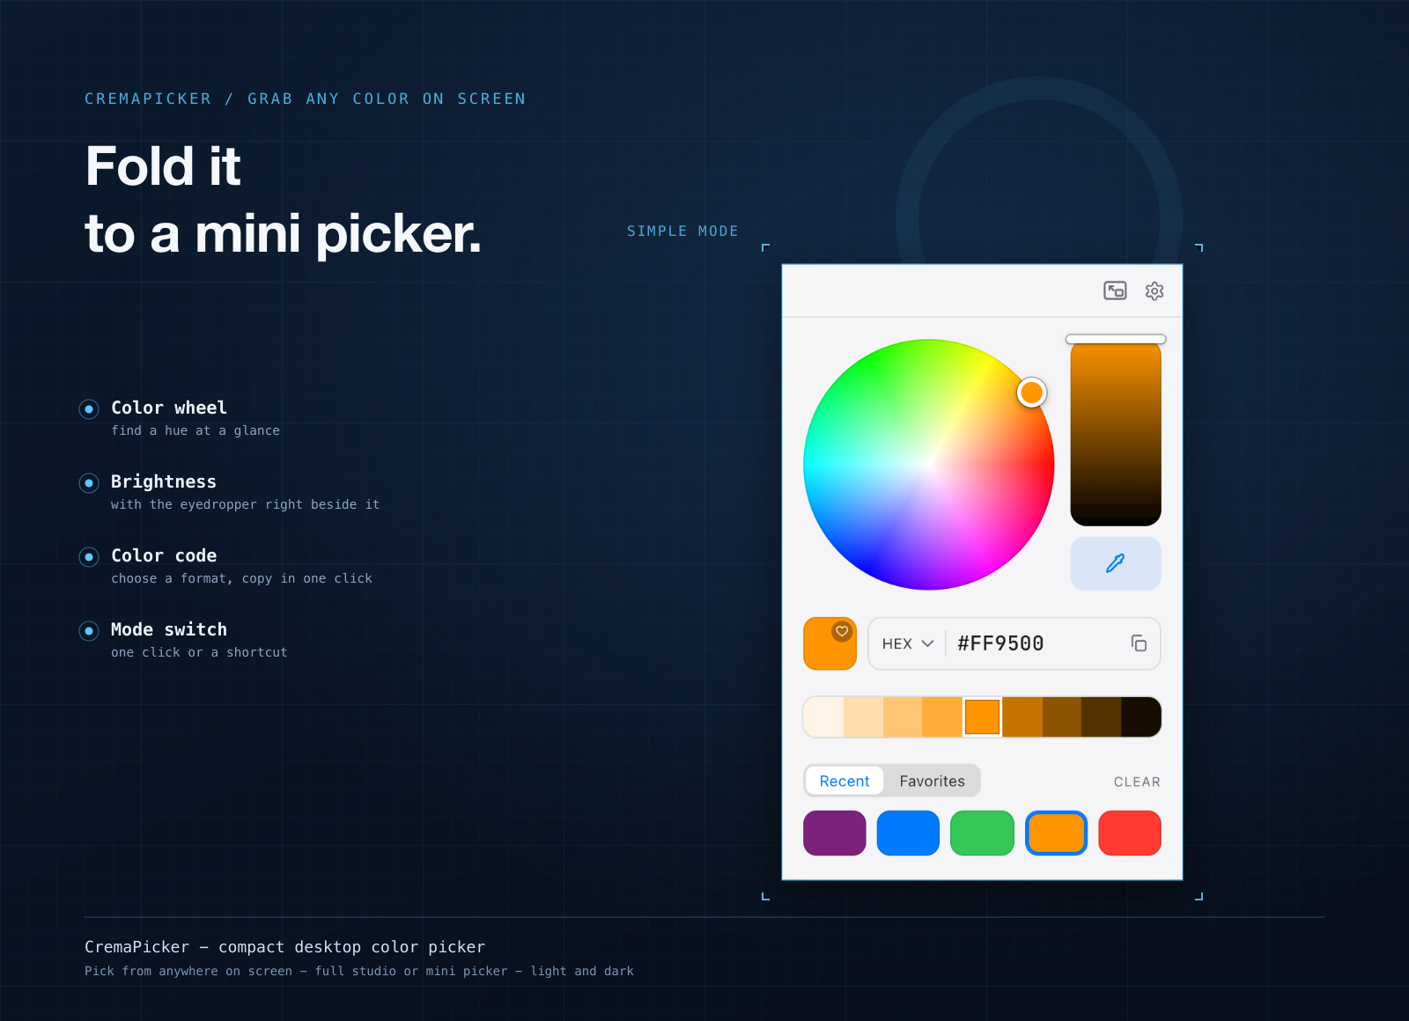Select the red recent swatch
Viewport: 1409px width, 1021px height.
[1130, 833]
